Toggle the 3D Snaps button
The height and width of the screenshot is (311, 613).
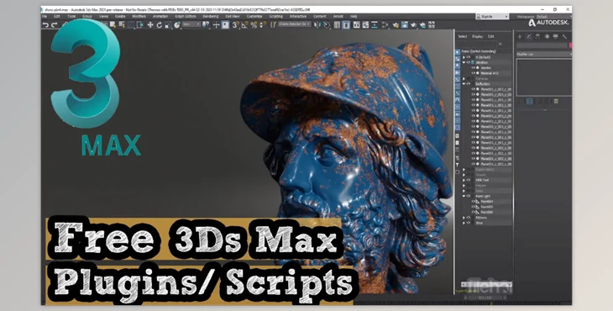(235, 24)
